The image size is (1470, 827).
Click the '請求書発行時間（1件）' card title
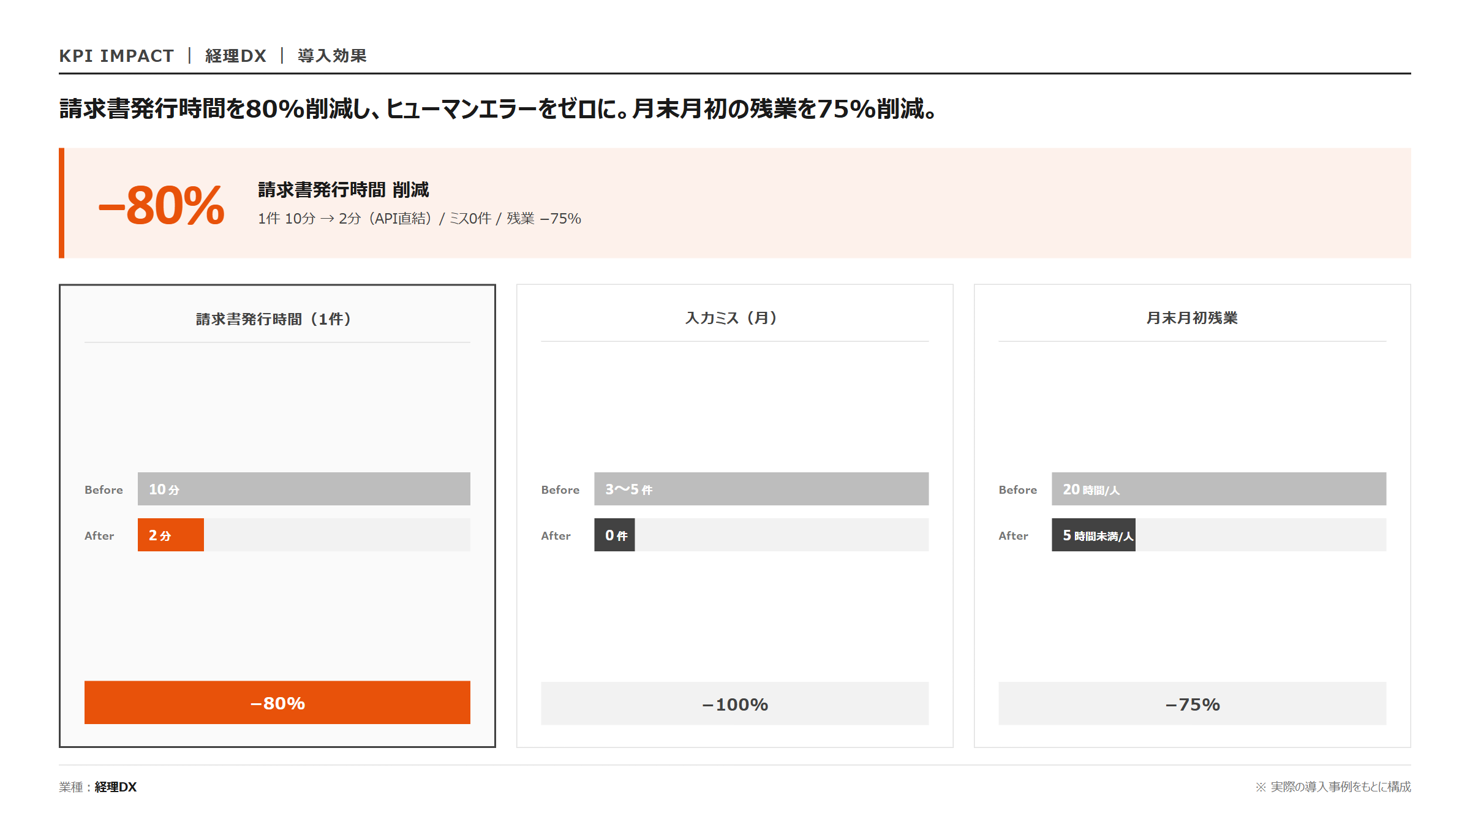[274, 319]
